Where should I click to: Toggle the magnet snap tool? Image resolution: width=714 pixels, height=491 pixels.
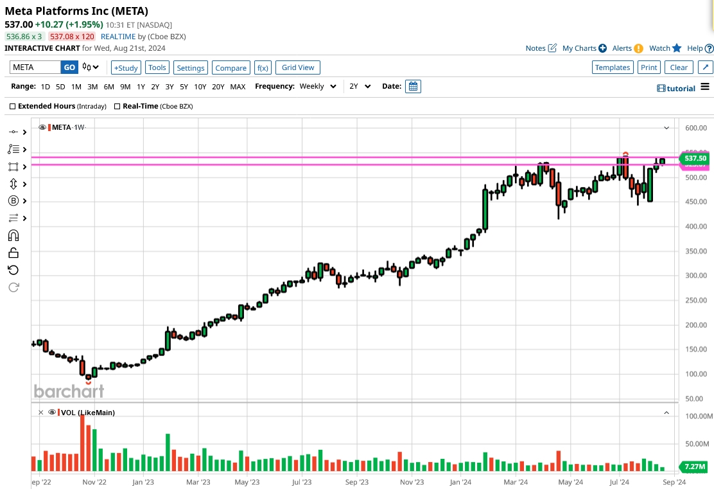point(13,235)
